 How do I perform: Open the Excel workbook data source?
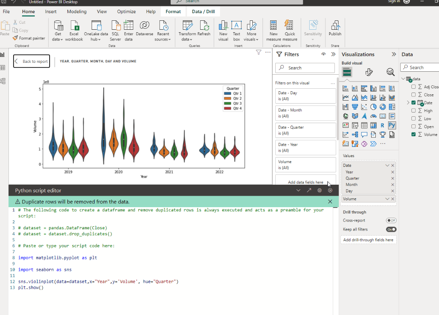[74, 29]
